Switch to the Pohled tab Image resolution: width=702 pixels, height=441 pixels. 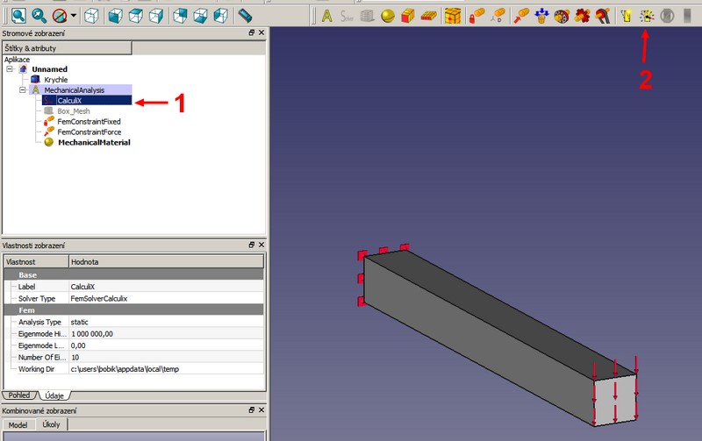point(19,396)
